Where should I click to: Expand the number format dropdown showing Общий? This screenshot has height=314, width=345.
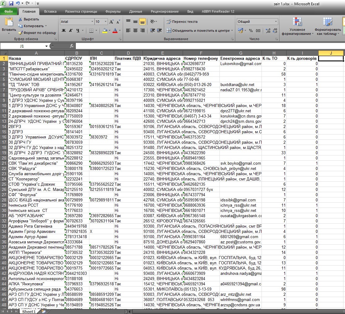point(276,22)
